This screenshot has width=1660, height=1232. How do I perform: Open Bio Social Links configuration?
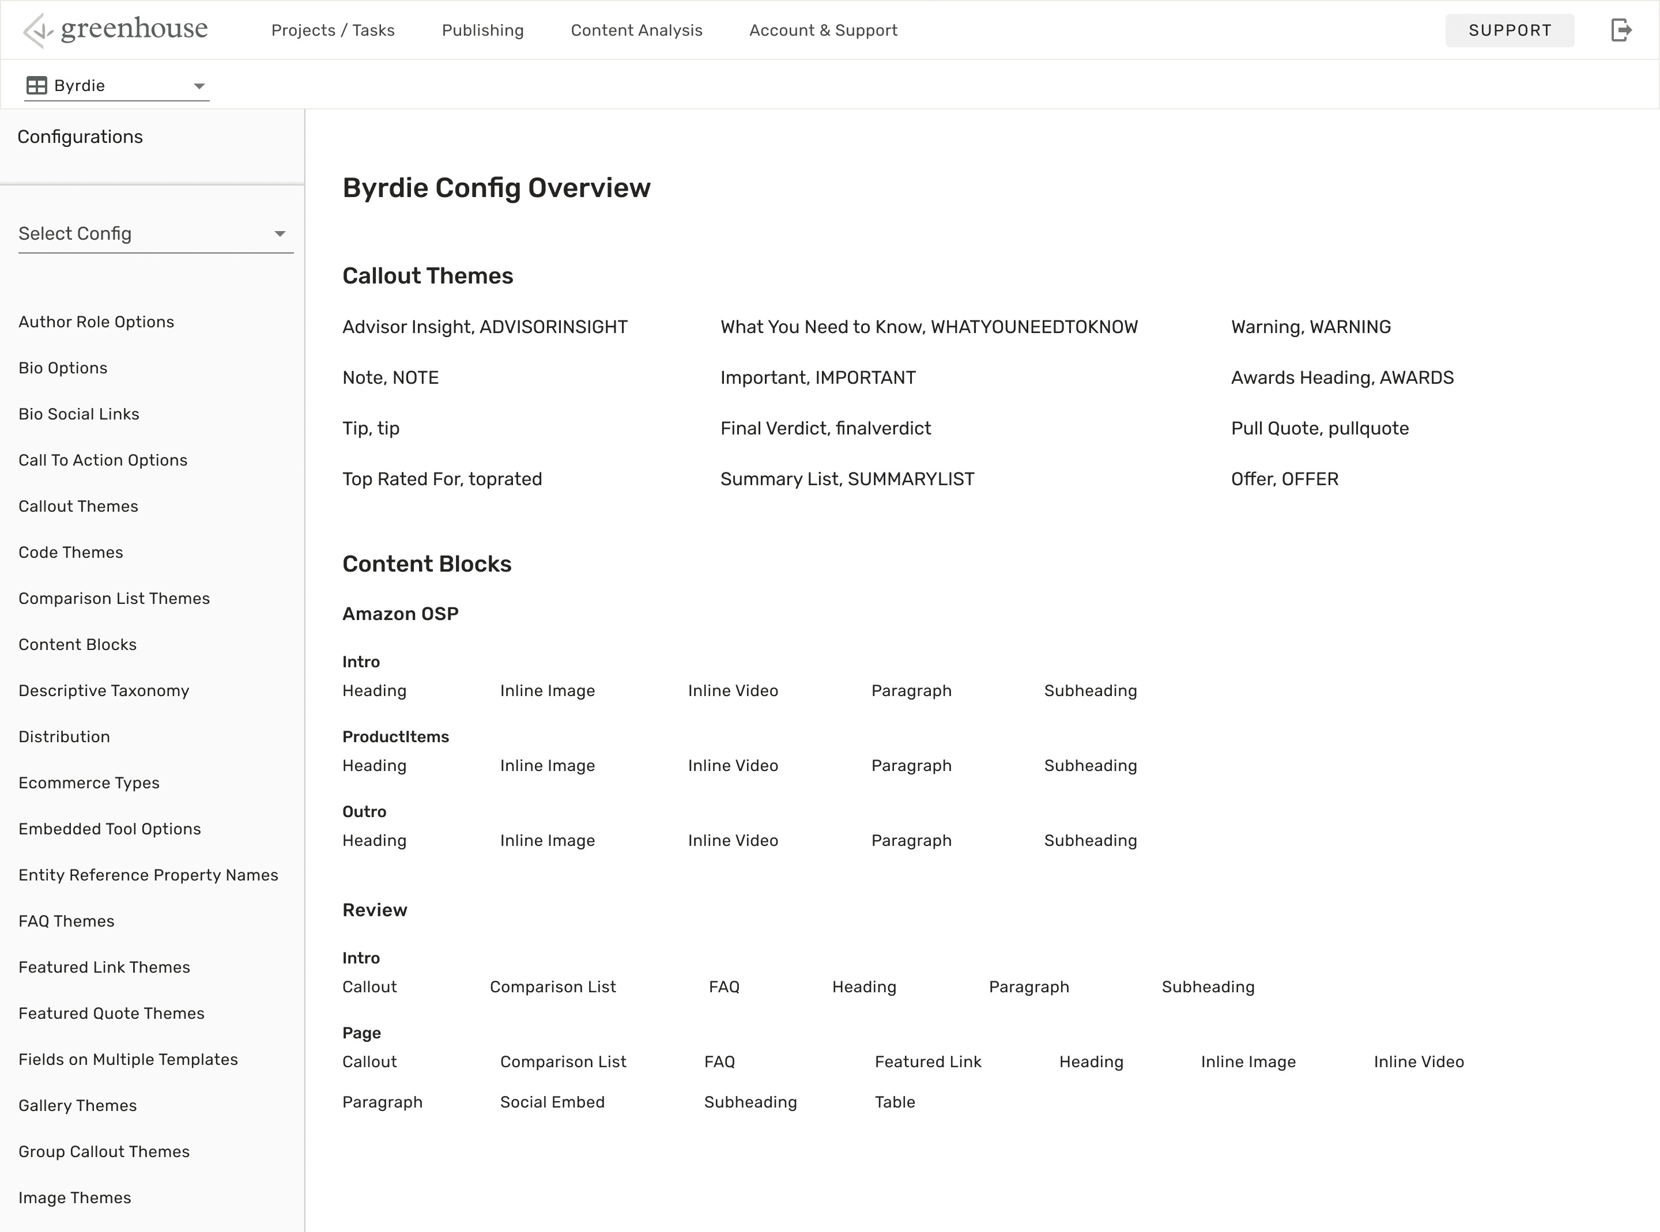(79, 415)
